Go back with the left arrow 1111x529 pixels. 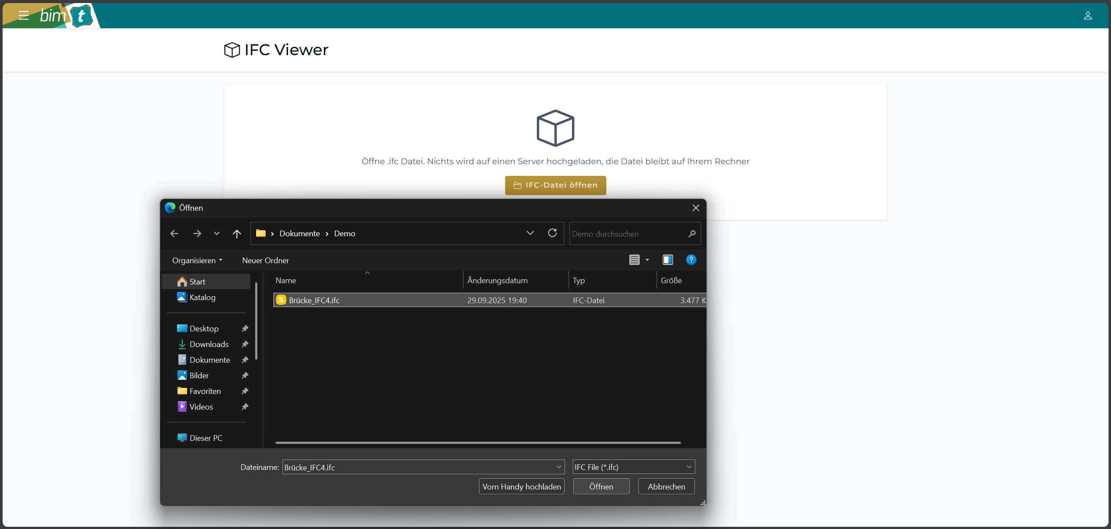(174, 234)
